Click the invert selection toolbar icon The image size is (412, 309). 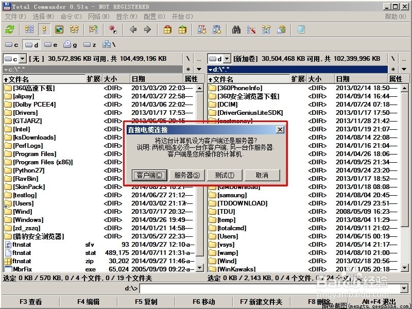click(x=113, y=29)
